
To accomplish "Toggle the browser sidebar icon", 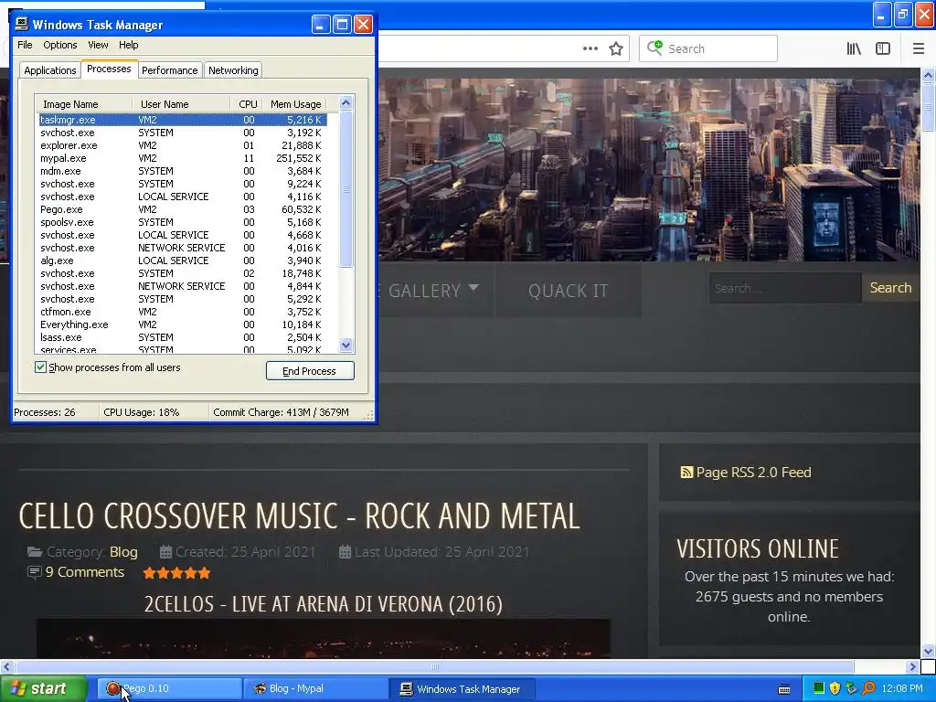I will coord(883,49).
